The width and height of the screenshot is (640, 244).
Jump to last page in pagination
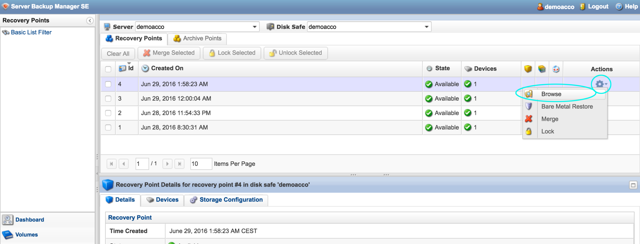[x=179, y=164]
